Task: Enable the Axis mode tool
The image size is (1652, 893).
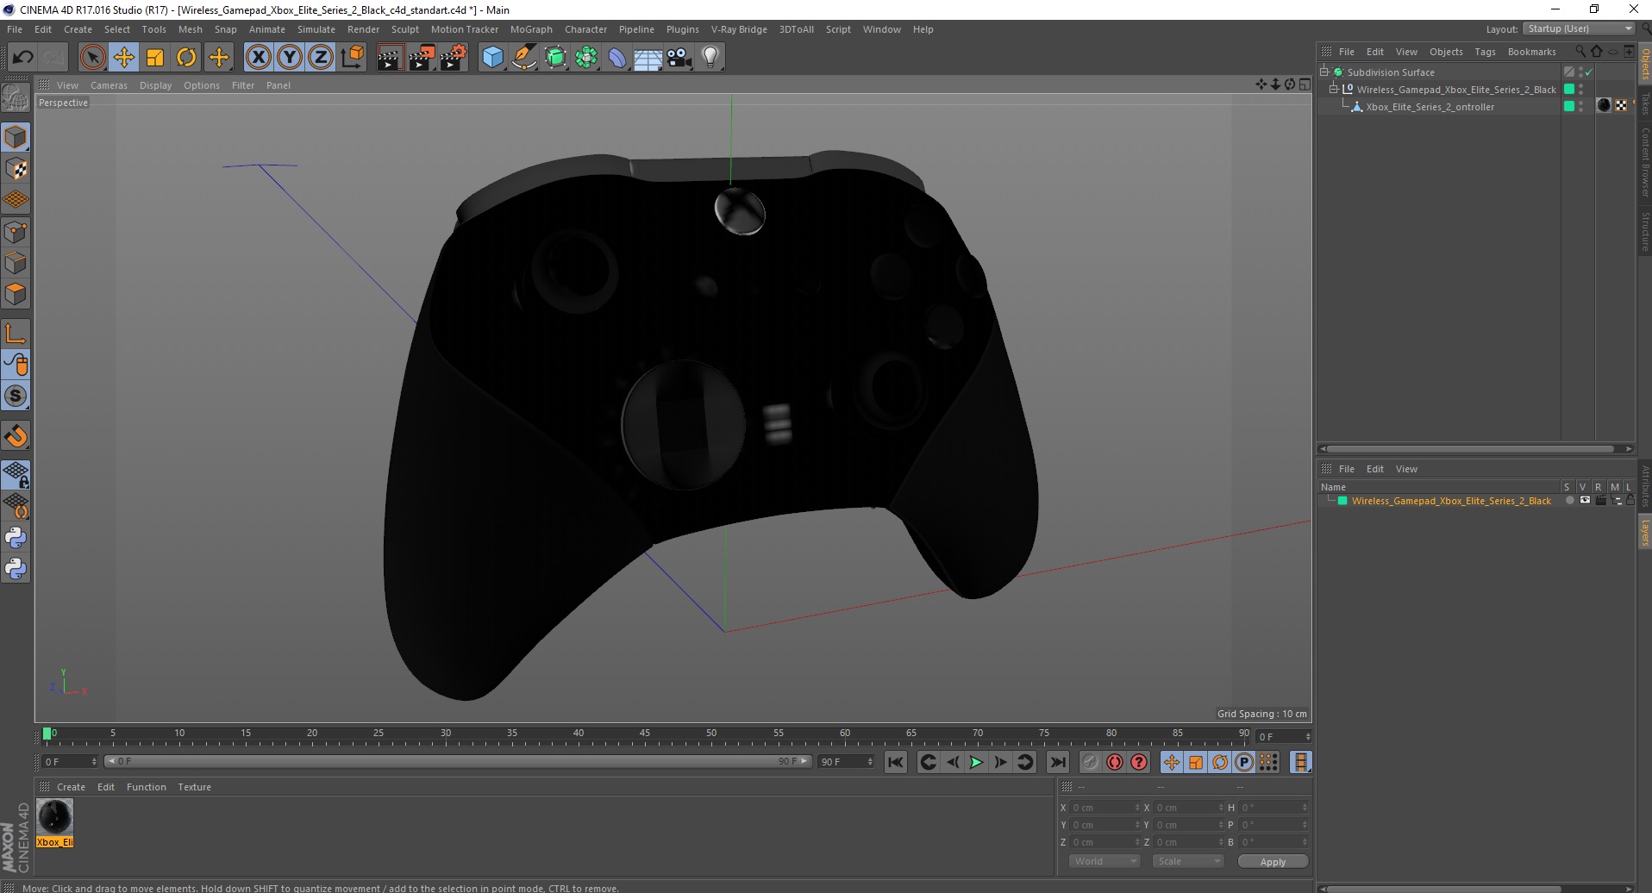Action: click(x=16, y=334)
